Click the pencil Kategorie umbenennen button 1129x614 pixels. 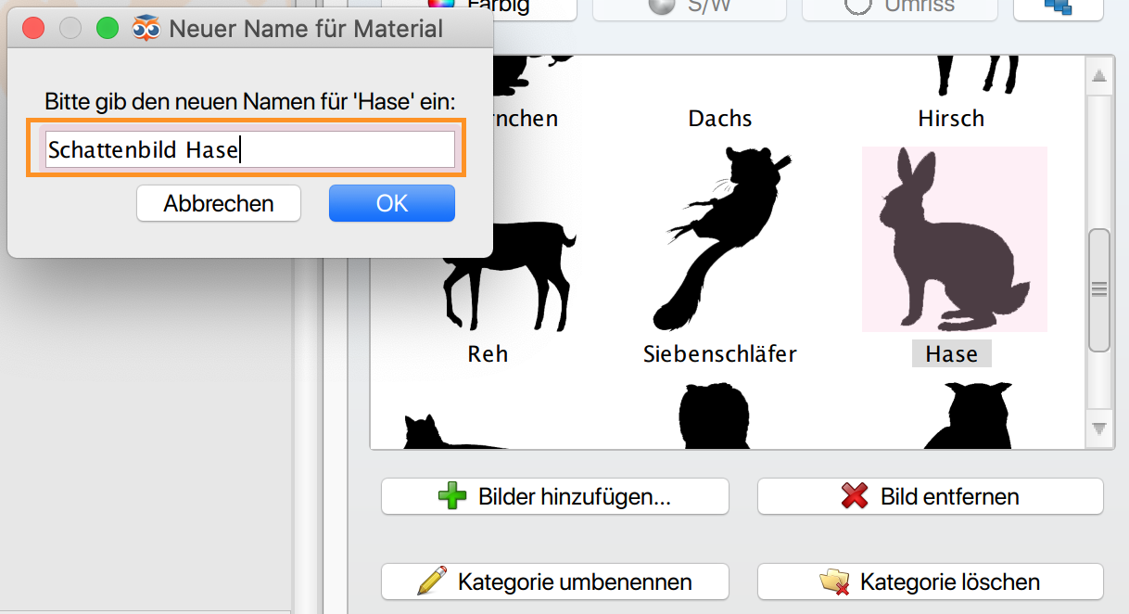coord(554,582)
